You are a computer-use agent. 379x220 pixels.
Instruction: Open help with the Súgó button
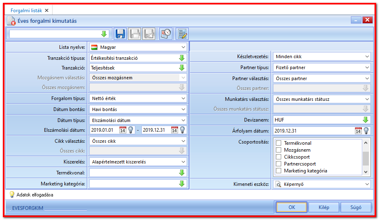[x=356, y=207]
